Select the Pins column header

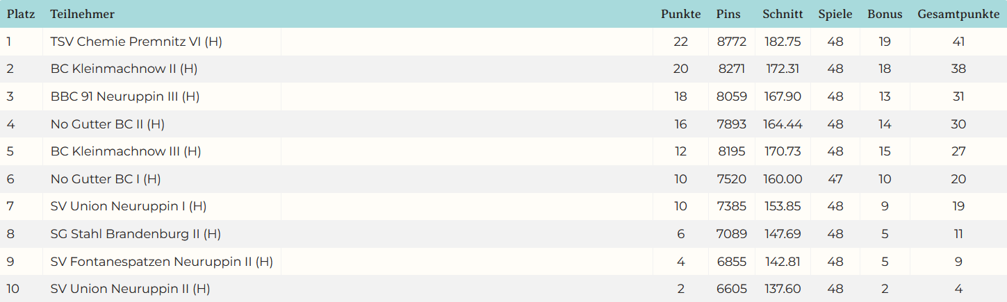tap(728, 14)
